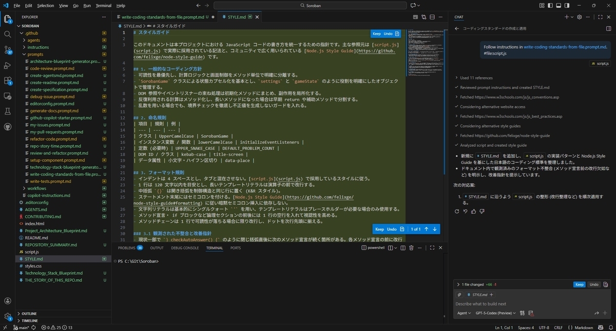
Task: Open the Agent mode dropdown
Action: click(464, 313)
